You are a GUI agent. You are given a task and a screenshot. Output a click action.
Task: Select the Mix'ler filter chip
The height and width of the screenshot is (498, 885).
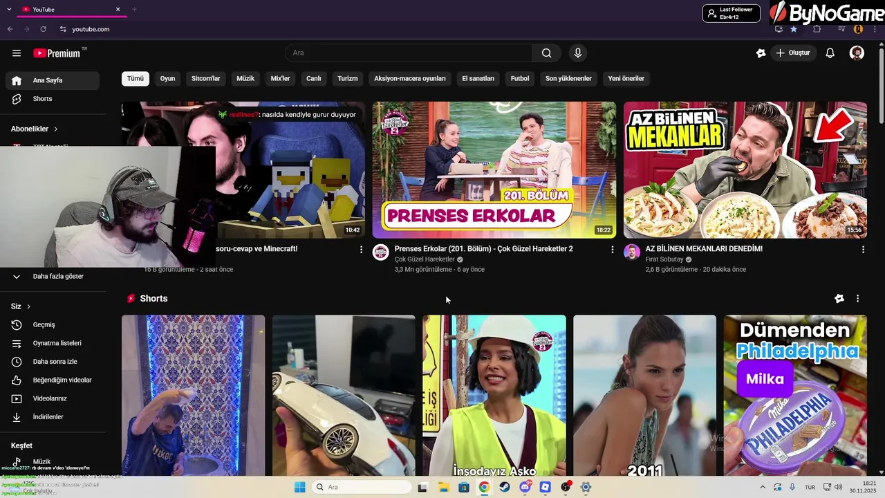pos(280,79)
